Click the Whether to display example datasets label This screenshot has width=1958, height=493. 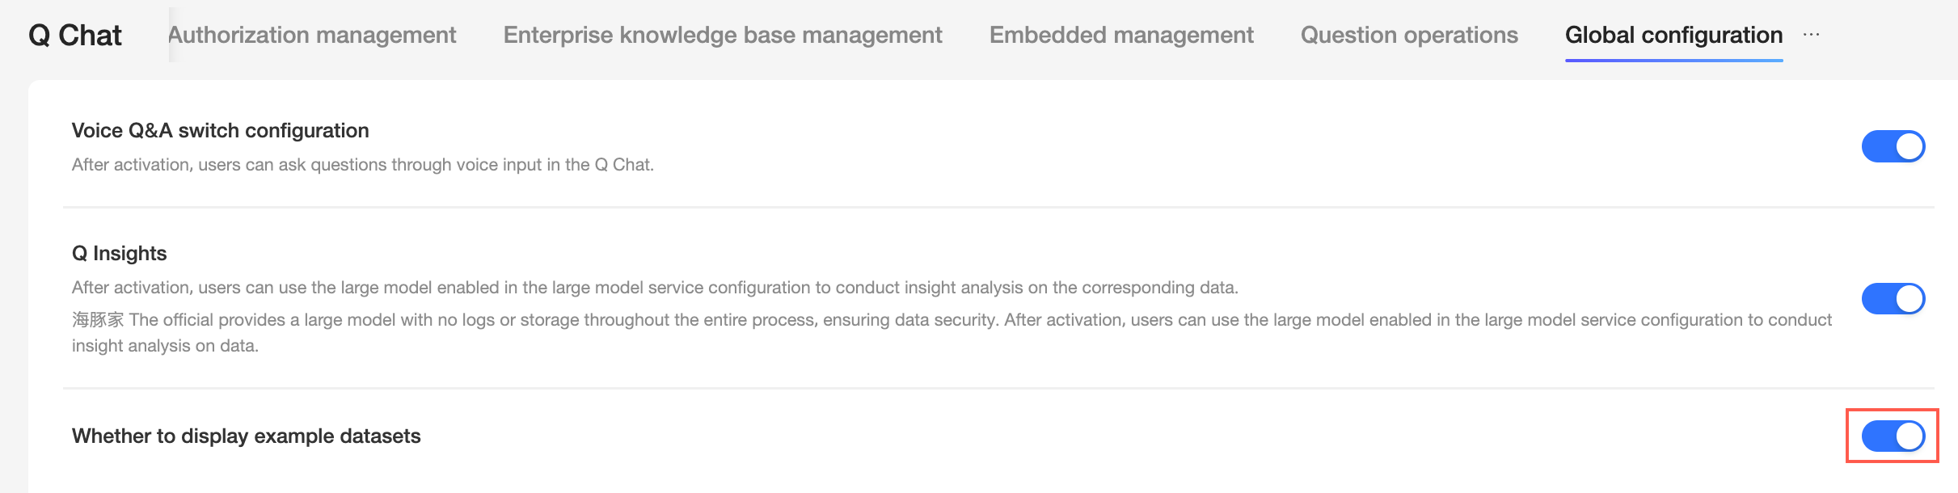point(246,436)
